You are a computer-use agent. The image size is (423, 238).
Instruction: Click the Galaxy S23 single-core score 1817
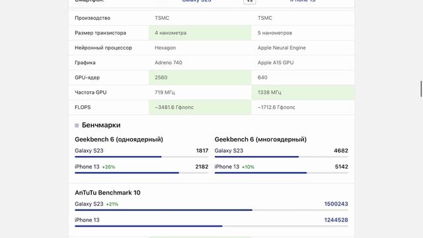coord(202,151)
